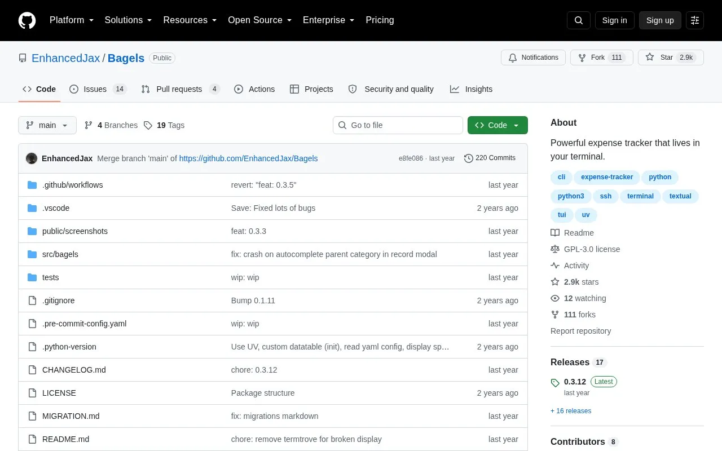The image size is (722, 451).
Task: Open the Platform menu dropdown
Action: coord(72,20)
